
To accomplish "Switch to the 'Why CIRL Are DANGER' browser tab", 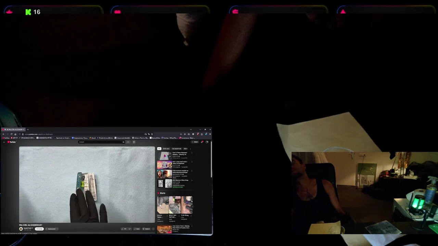I will coord(13,129).
